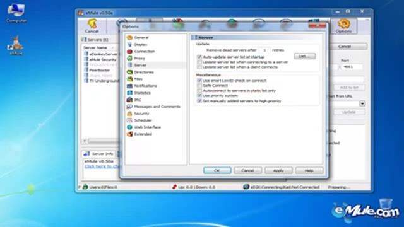Select Web Interface options category
Screen dimensions: 404x227
point(147,127)
